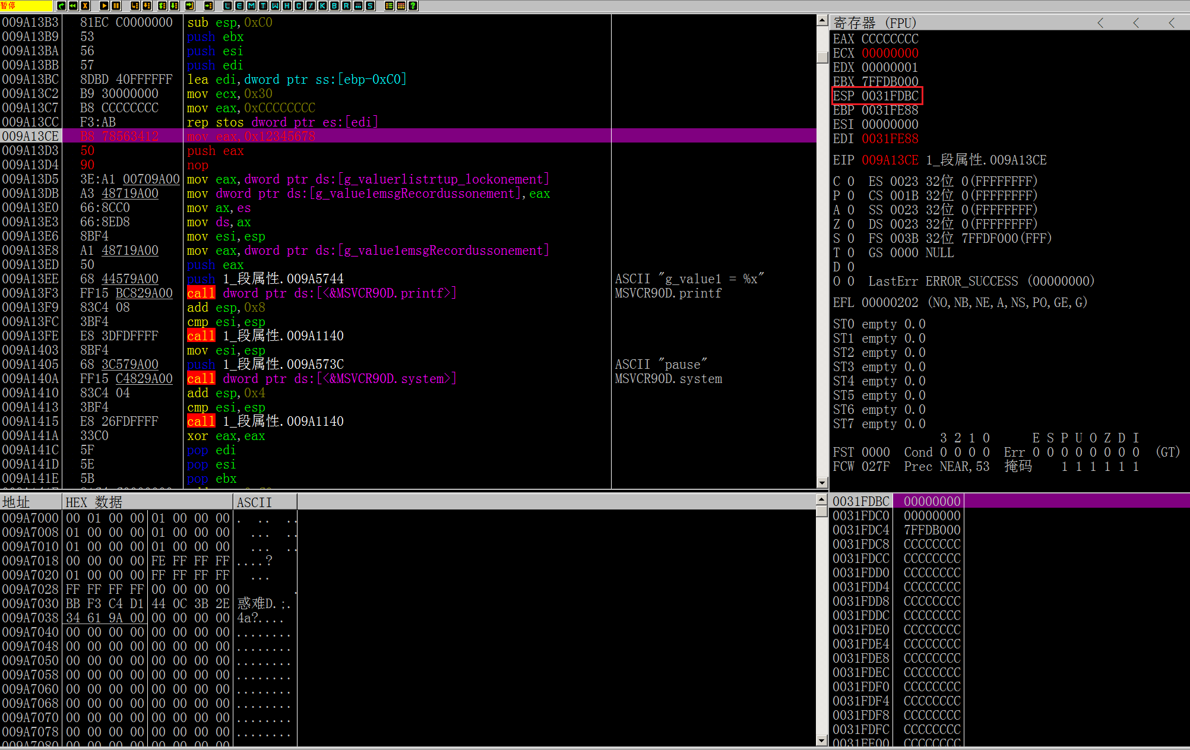Toggle the T (trap) flag value
The width and height of the screenshot is (1190, 750).
coord(851,253)
